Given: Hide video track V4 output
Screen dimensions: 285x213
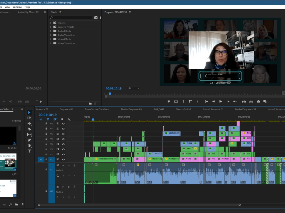Looking at the screenshot, I should 63,144.
